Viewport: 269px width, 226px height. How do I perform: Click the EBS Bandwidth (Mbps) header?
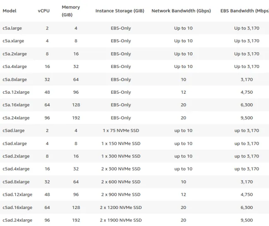tap(245, 11)
